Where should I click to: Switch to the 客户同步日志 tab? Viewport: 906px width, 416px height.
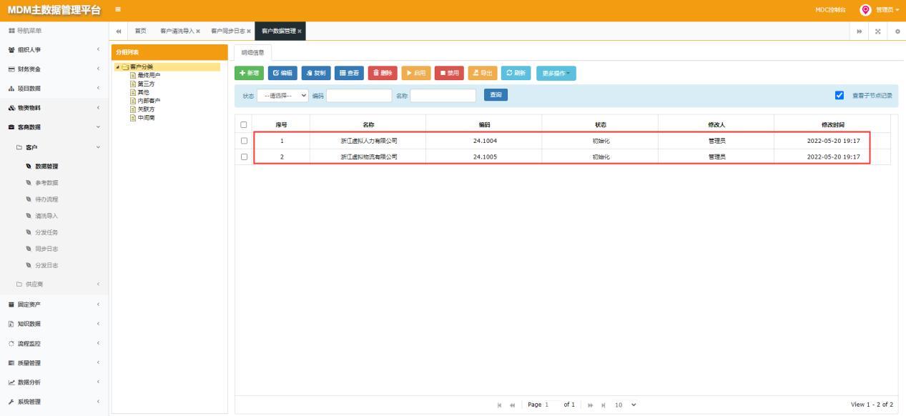click(x=227, y=31)
